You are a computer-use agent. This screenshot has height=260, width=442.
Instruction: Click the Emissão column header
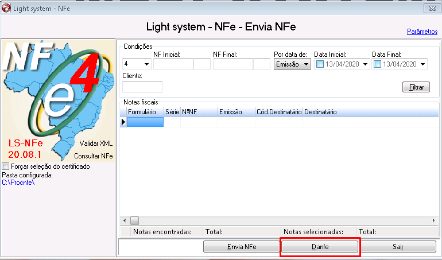(236, 112)
